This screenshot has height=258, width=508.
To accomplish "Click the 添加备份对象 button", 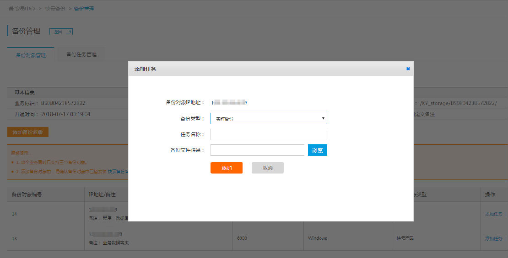I will 28,132.
